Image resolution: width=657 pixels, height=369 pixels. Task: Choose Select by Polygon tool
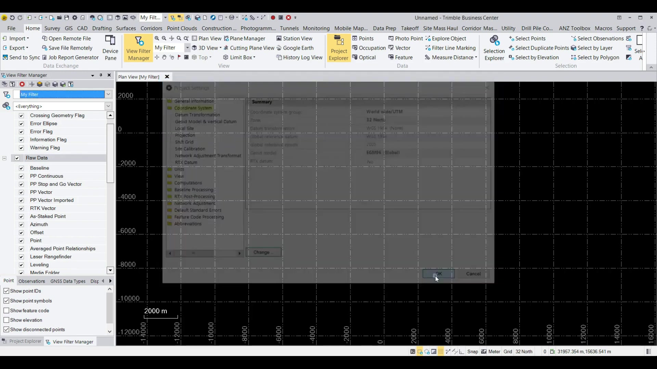coord(595,57)
